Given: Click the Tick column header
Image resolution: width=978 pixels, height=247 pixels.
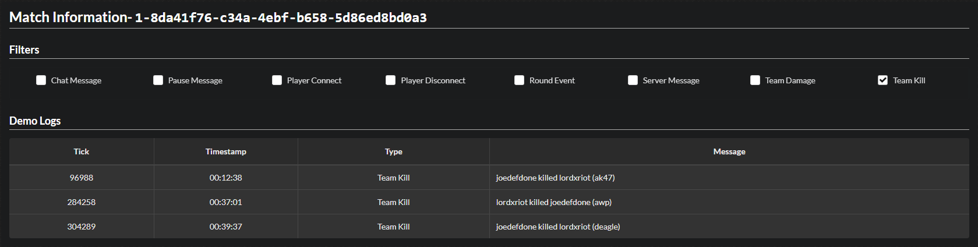Looking at the screenshot, I should click(x=82, y=151).
